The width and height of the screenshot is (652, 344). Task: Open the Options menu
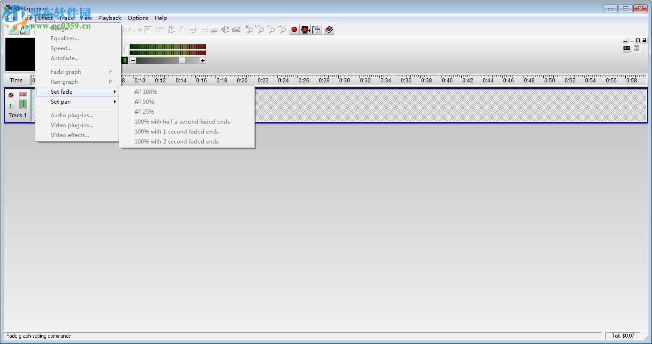(x=138, y=18)
